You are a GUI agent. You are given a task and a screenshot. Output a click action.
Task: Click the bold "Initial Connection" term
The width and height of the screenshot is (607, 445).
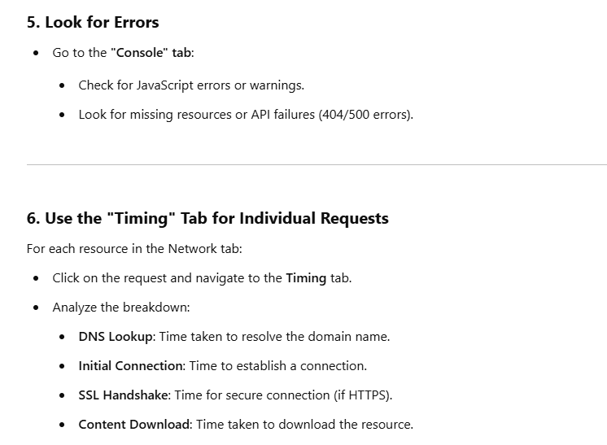coord(132,365)
